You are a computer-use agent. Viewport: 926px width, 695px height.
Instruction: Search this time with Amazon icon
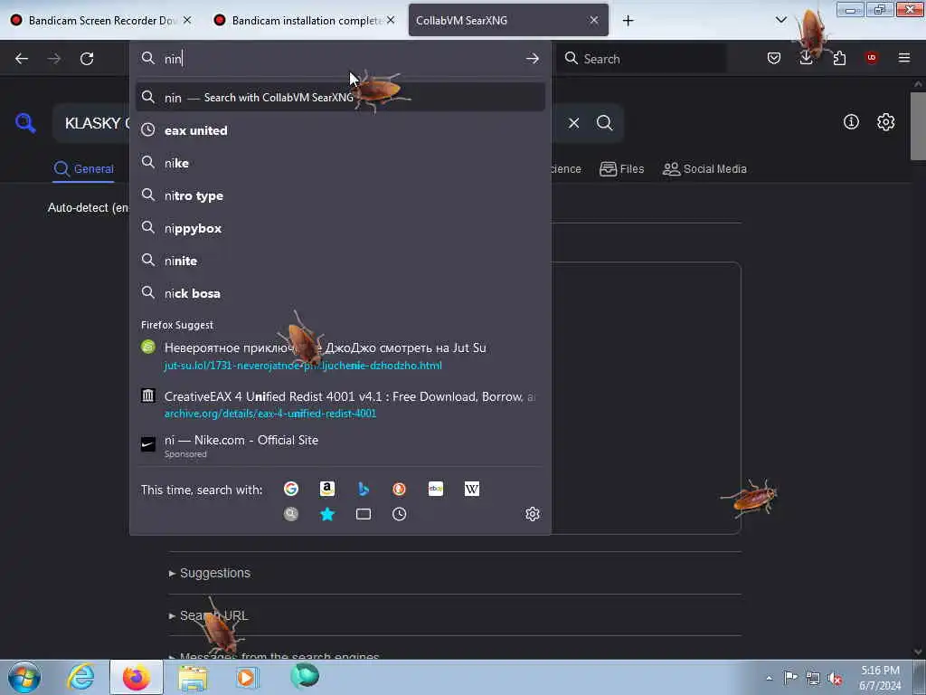point(327,489)
